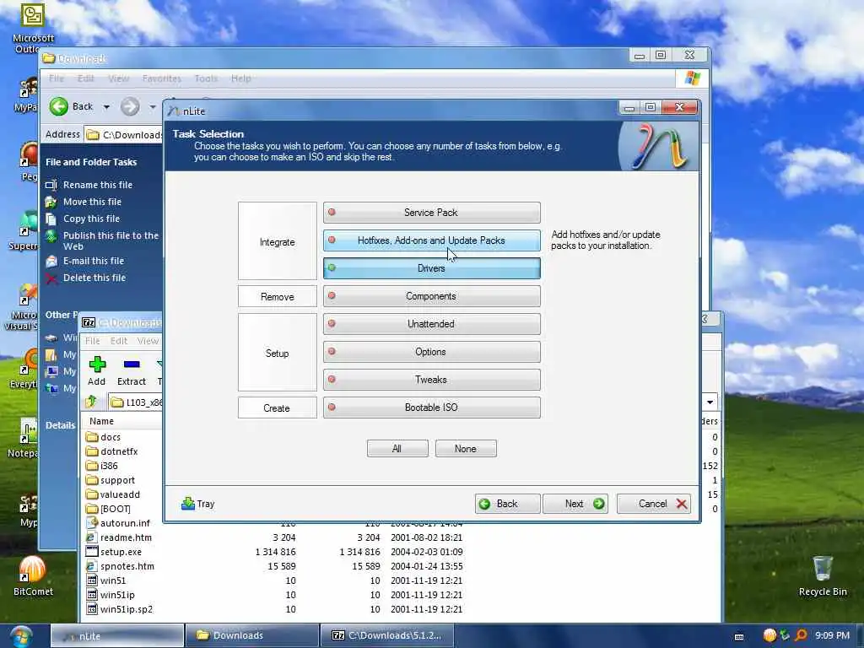
Task: Switch to C:\Downloads\5.1.2... taskbar button
Action: [386, 635]
